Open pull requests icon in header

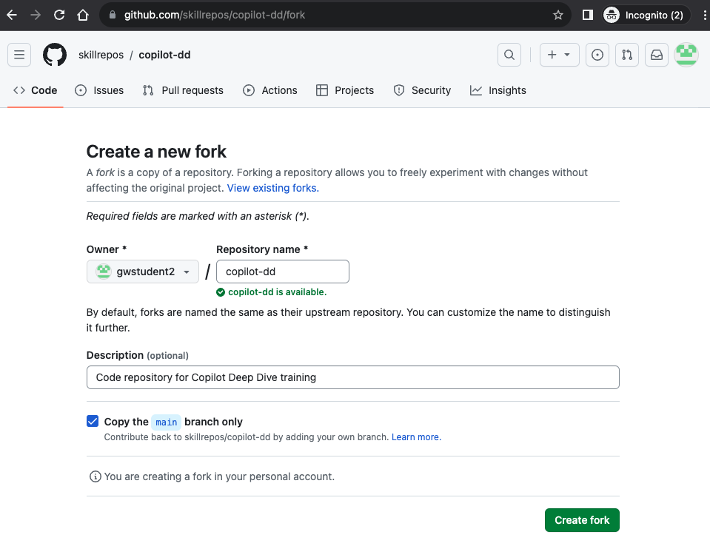626,55
